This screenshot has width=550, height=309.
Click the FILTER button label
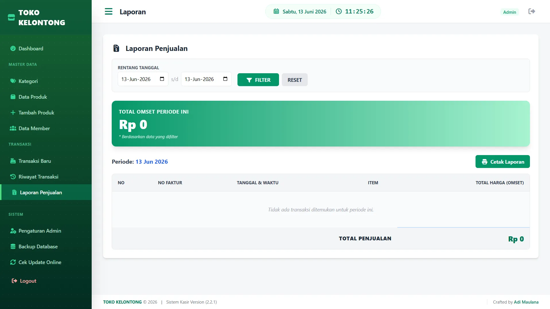[x=263, y=80]
